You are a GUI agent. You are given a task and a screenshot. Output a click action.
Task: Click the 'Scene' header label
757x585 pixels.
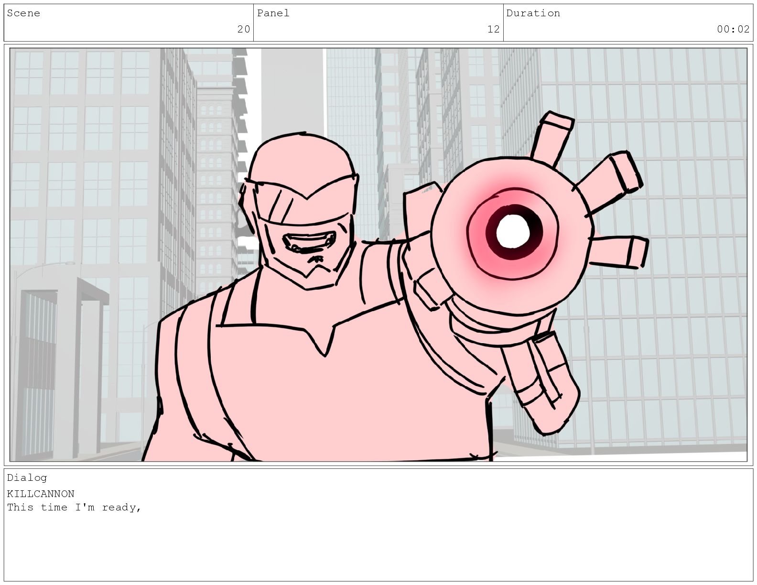pos(23,13)
